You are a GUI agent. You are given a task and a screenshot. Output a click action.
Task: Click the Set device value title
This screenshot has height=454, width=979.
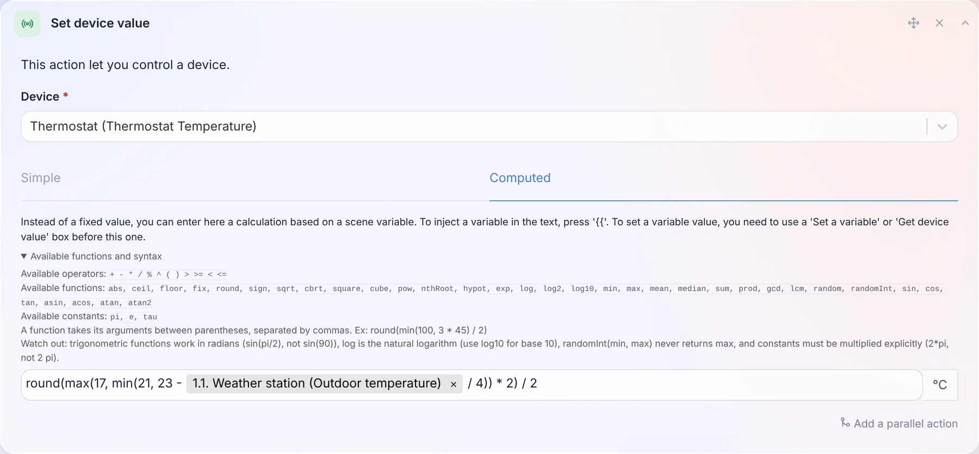pyautogui.click(x=100, y=23)
